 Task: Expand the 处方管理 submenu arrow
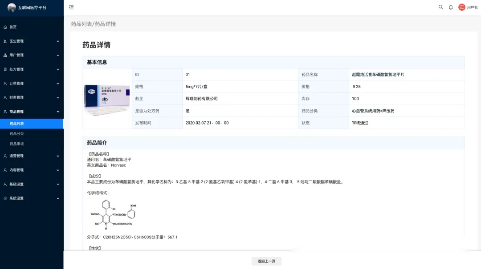coord(57,69)
